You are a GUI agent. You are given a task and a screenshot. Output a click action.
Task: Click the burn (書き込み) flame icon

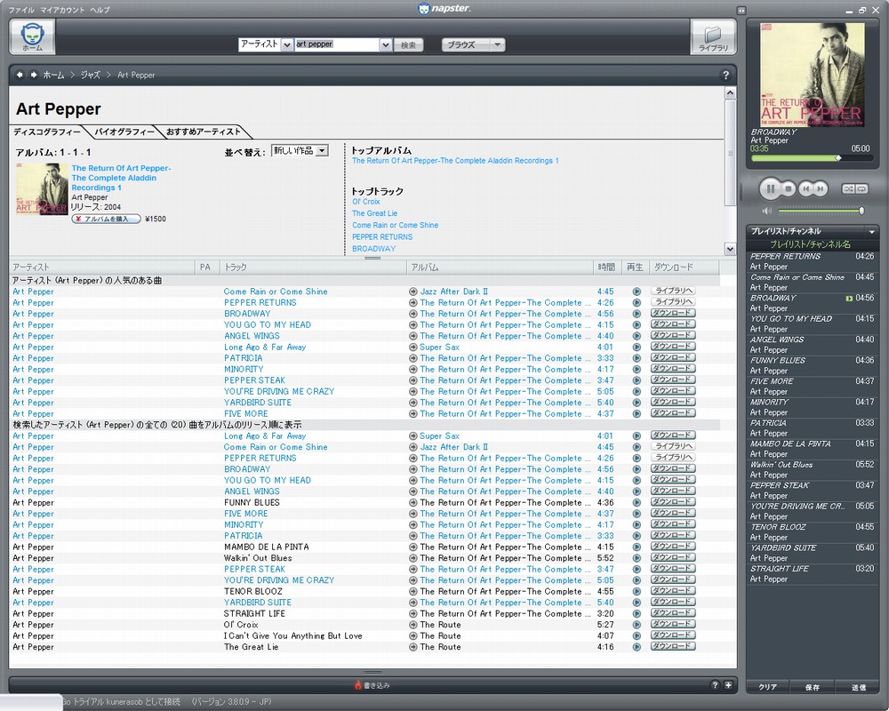click(357, 685)
